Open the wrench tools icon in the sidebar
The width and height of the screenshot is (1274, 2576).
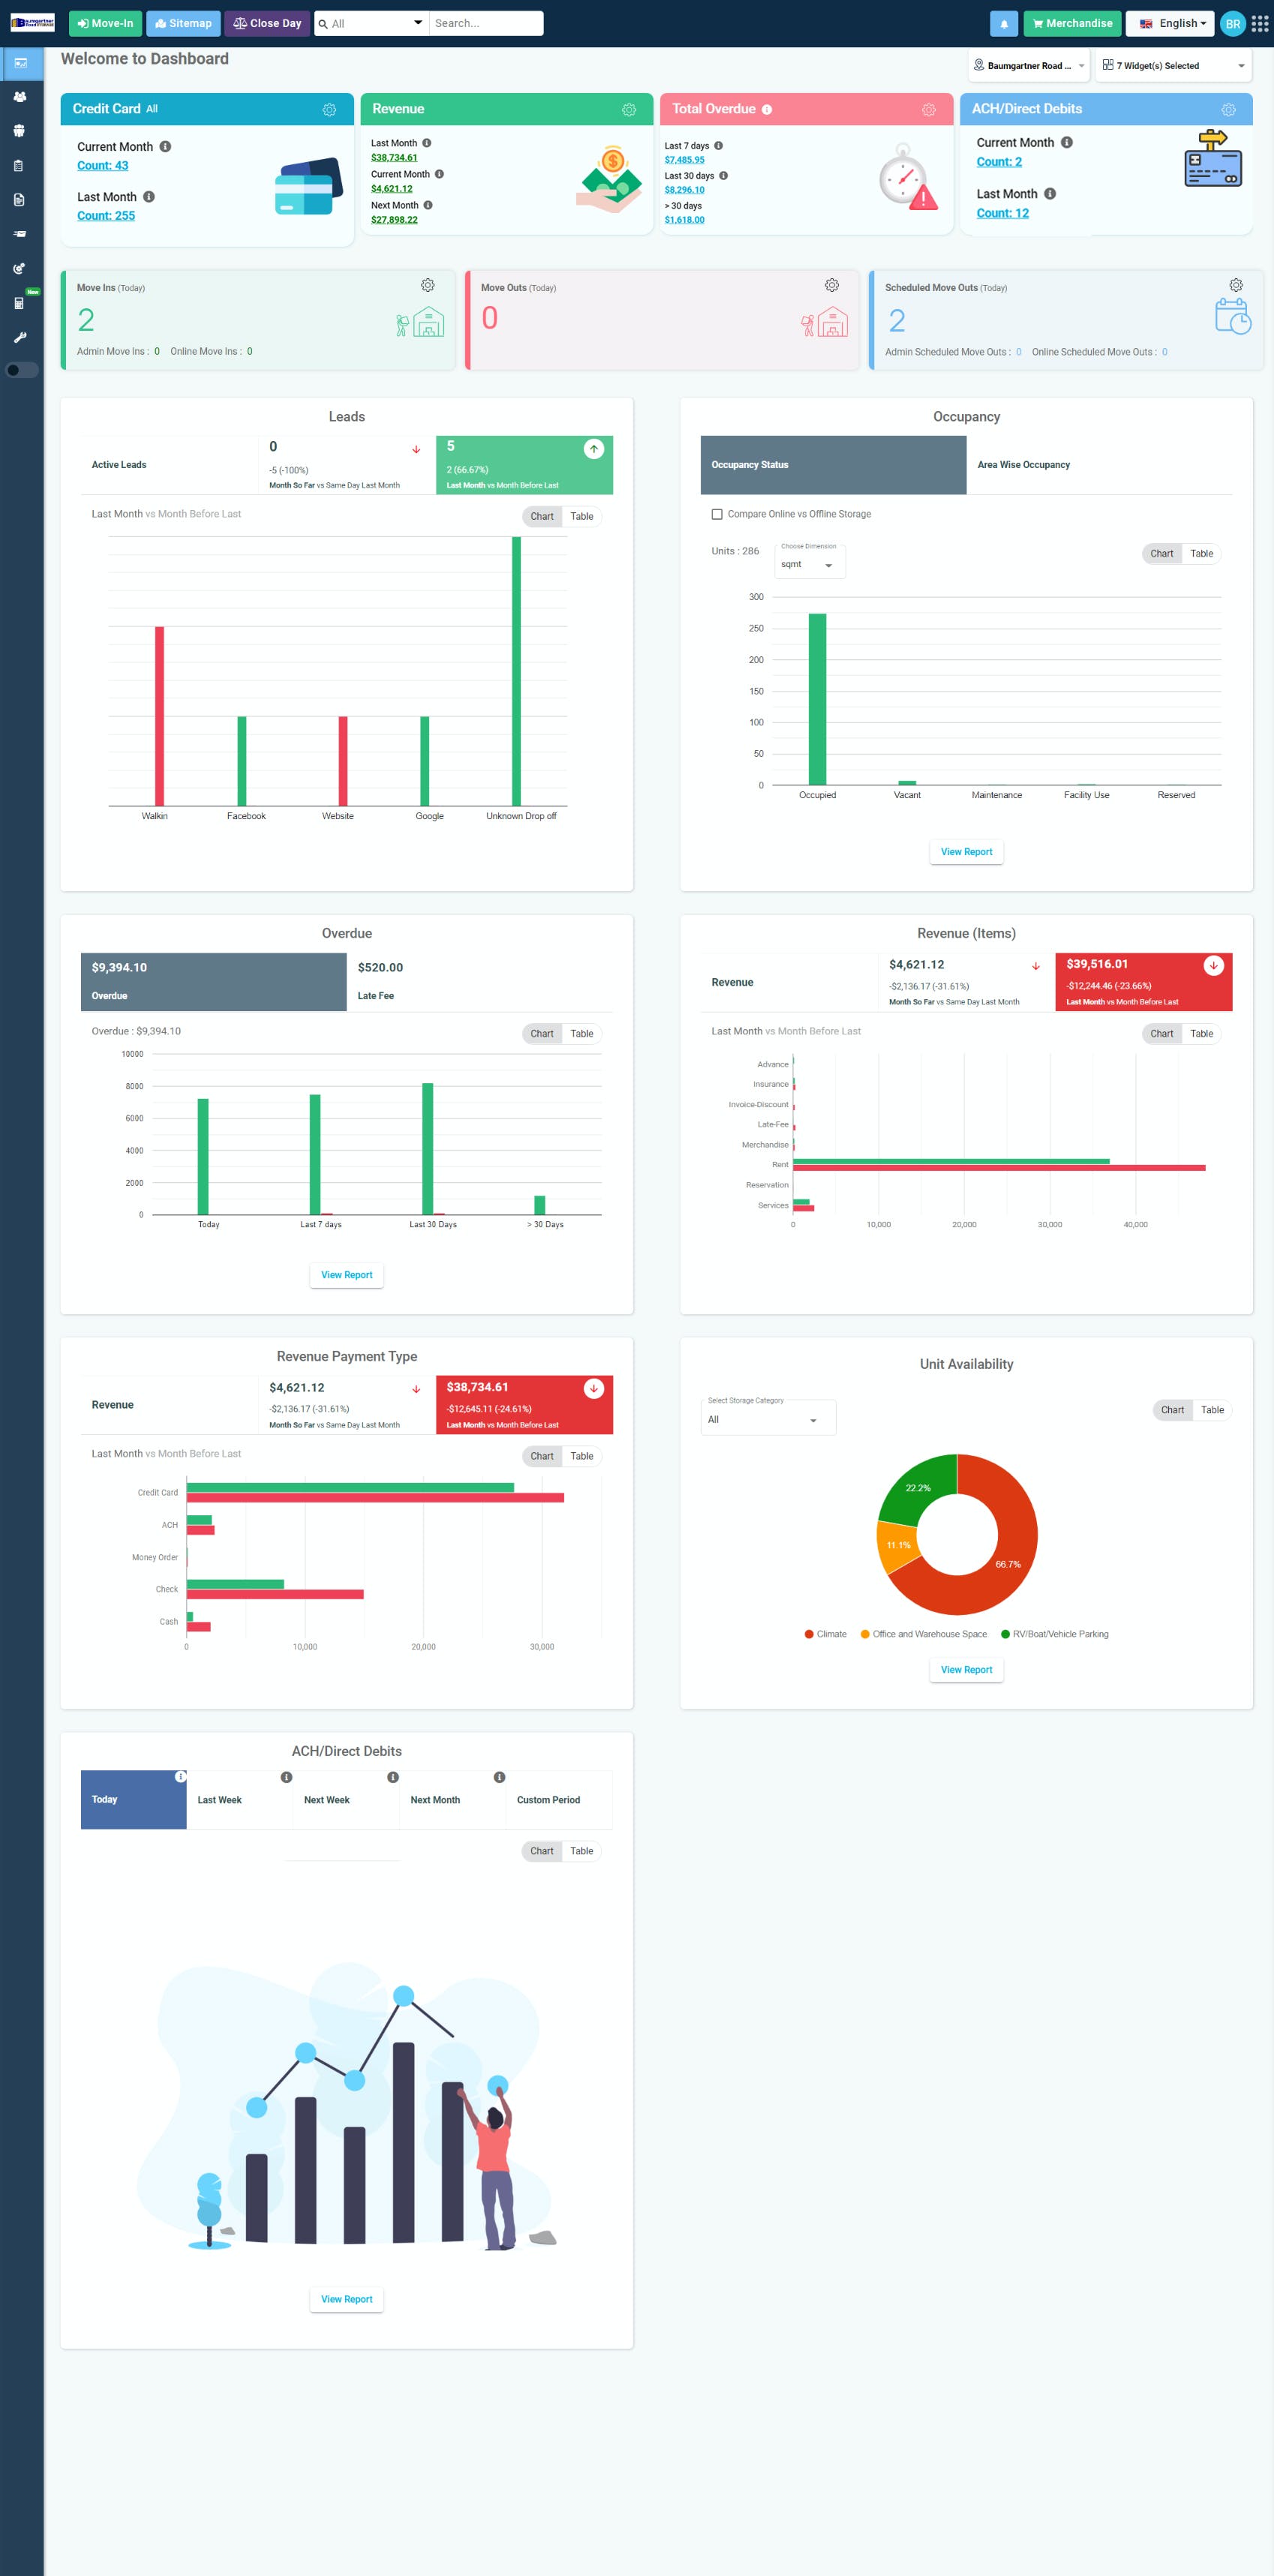(x=19, y=337)
